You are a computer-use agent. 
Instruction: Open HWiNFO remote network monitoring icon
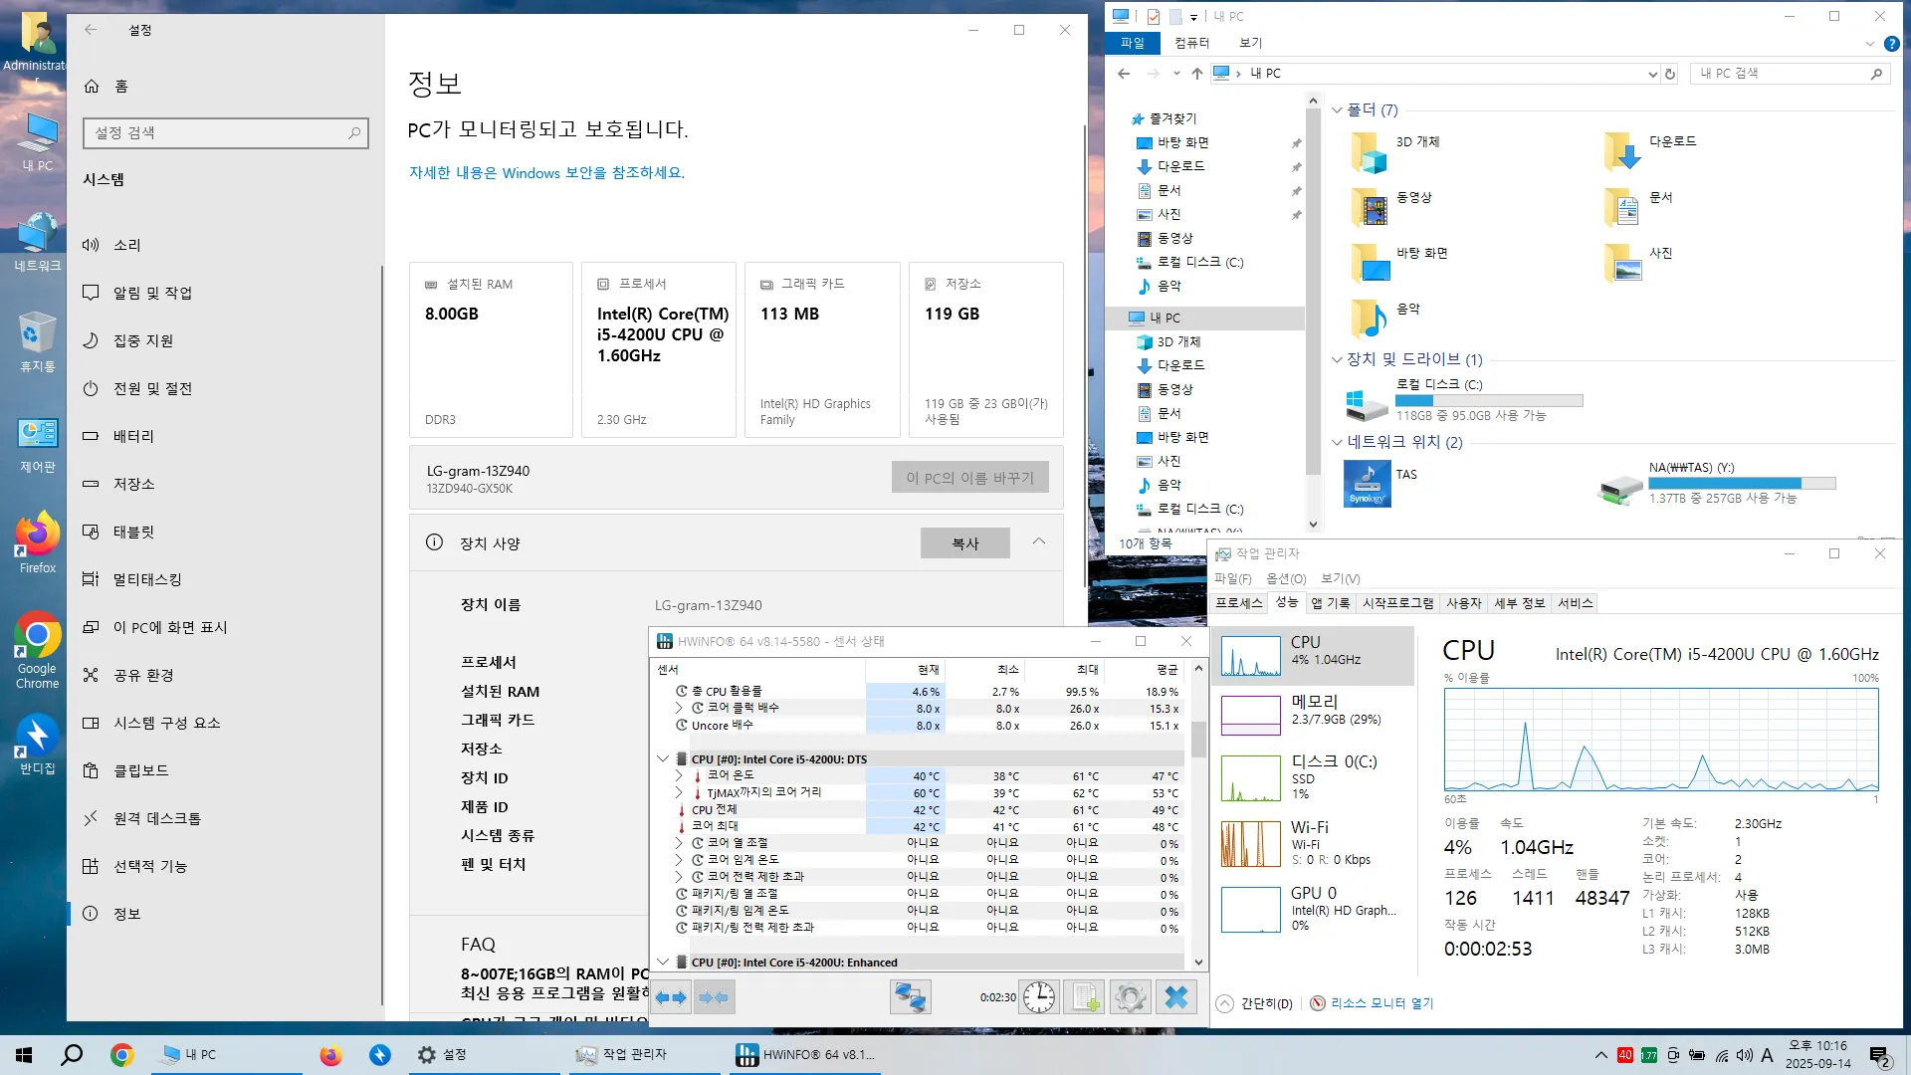click(910, 996)
